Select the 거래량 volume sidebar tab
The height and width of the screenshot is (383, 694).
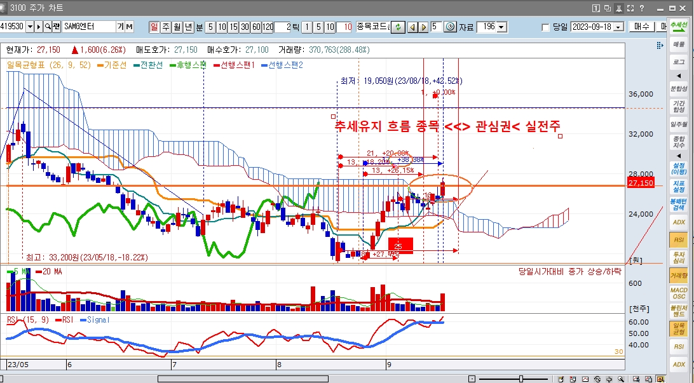[x=679, y=275]
